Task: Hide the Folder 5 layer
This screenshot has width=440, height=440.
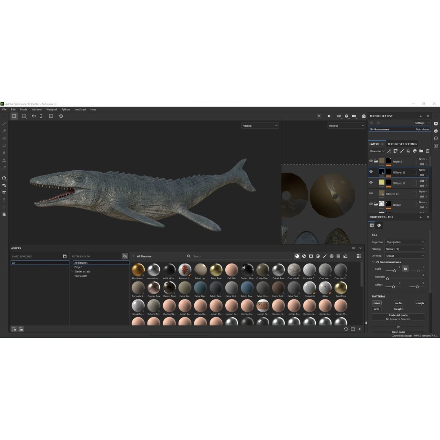Action: point(371,161)
